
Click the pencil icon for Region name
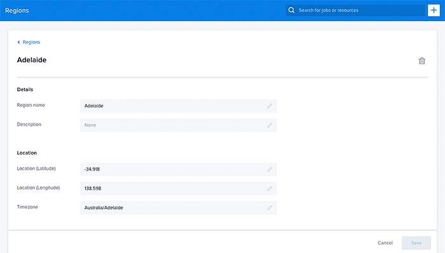click(x=270, y=106)
